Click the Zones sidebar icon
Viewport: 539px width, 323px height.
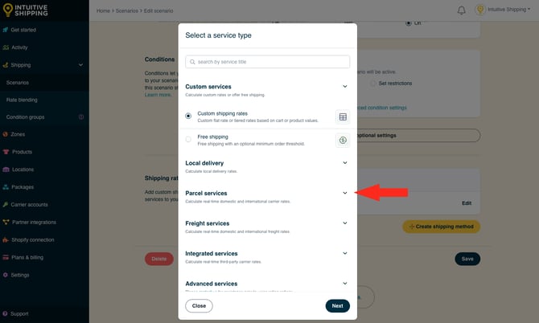coord(5,134)
